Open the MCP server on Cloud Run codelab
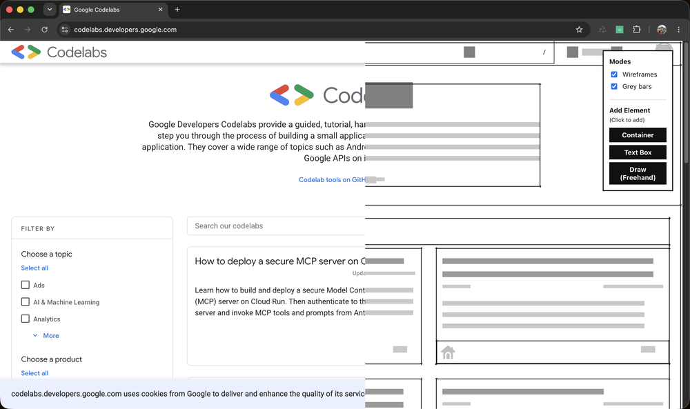Viewport: 690px width, 409px height. 280,261
